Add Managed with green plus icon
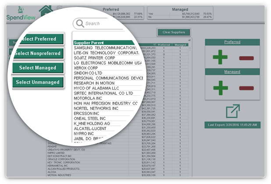 pyautogui.click(x=221, y=88)
